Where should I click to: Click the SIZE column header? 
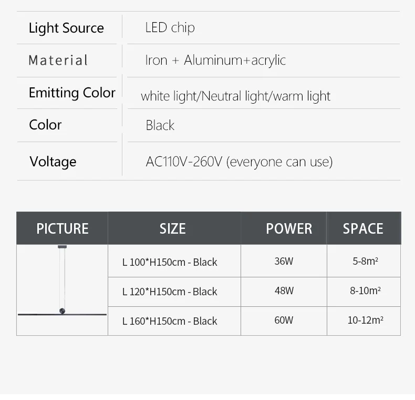click(173, 228)
